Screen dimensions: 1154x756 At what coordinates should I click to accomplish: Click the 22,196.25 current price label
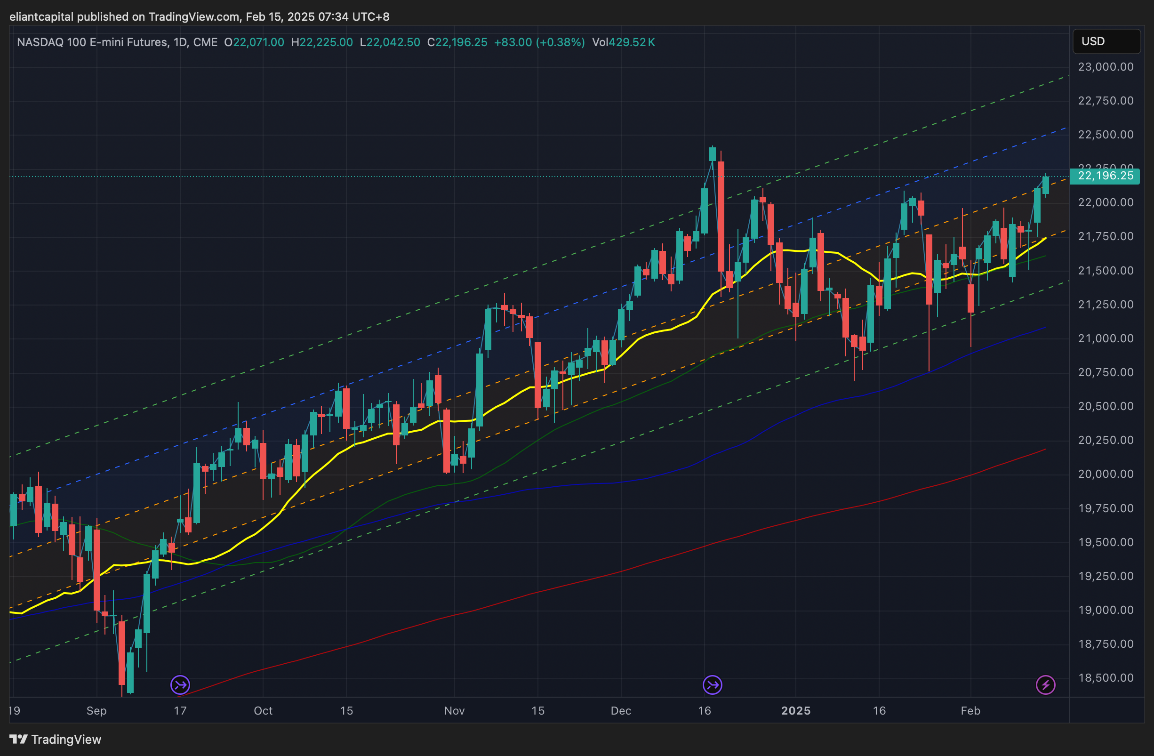click(x=1106, y=176)
